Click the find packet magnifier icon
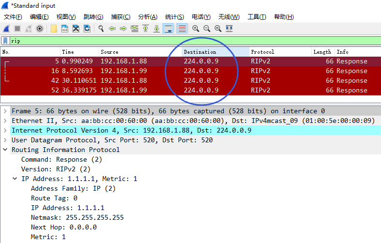Image resolution: width=381 pixels, height=243 pixels. (101, 29)
